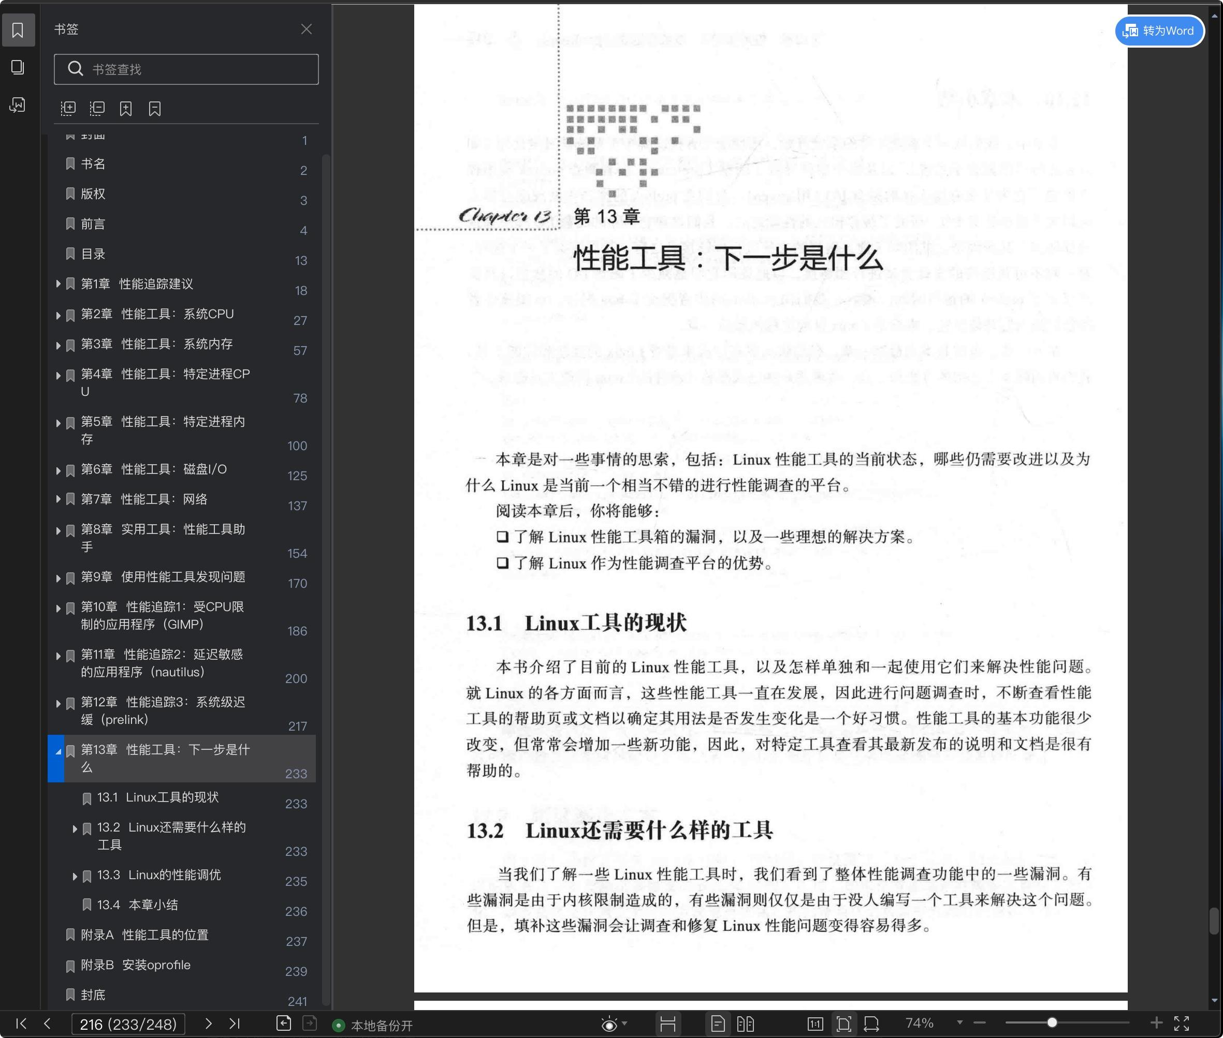Expand the 第1章 性能追踪建议 bookmark
The width and height of the screenshot is (1223, 1038).
tap(59, 284)
